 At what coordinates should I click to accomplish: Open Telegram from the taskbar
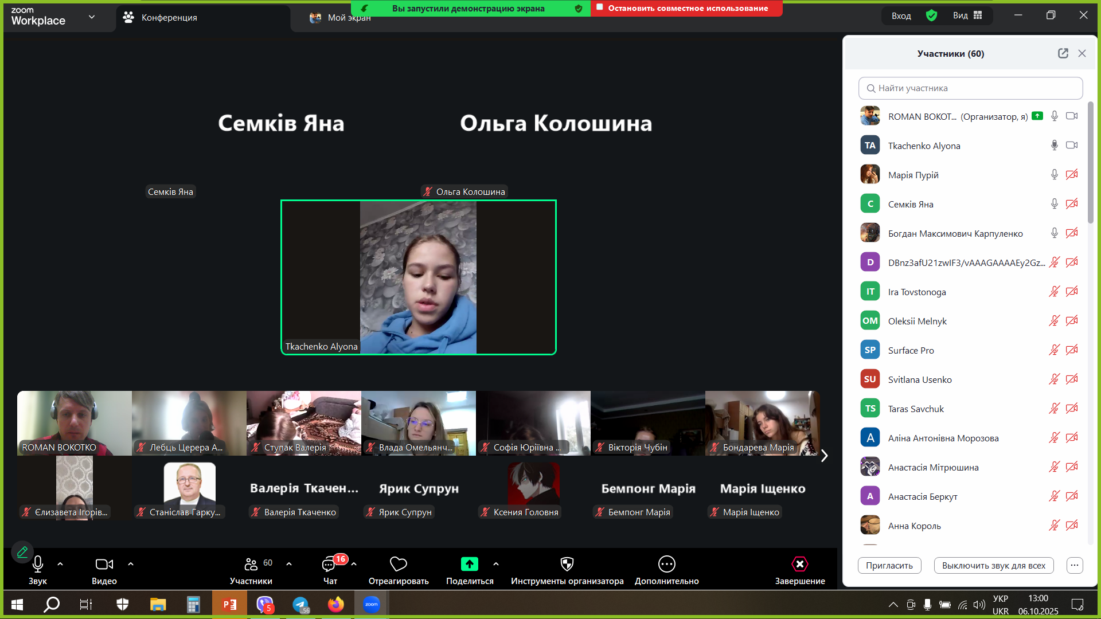300,605
